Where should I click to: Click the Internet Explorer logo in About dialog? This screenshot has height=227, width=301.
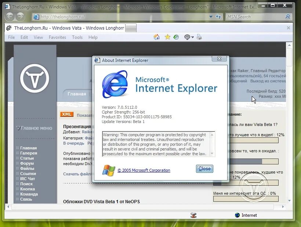(115, 84)
